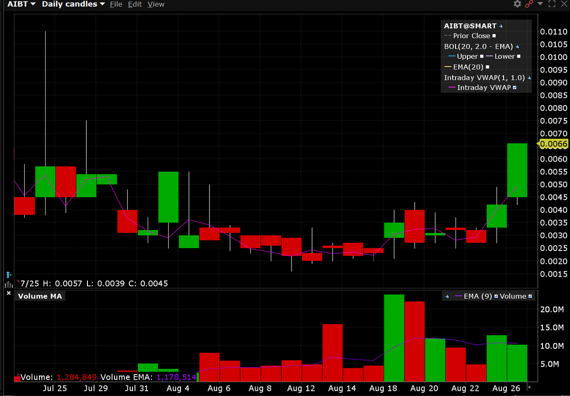
Task: Open the dropdown arrow in the top-right toolbar
Action: coord(540,4)
